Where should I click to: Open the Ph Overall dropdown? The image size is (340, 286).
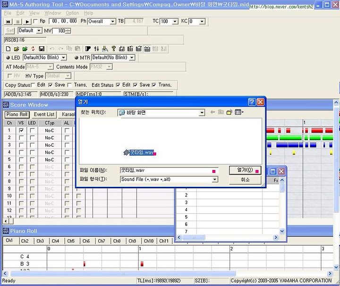112,21
